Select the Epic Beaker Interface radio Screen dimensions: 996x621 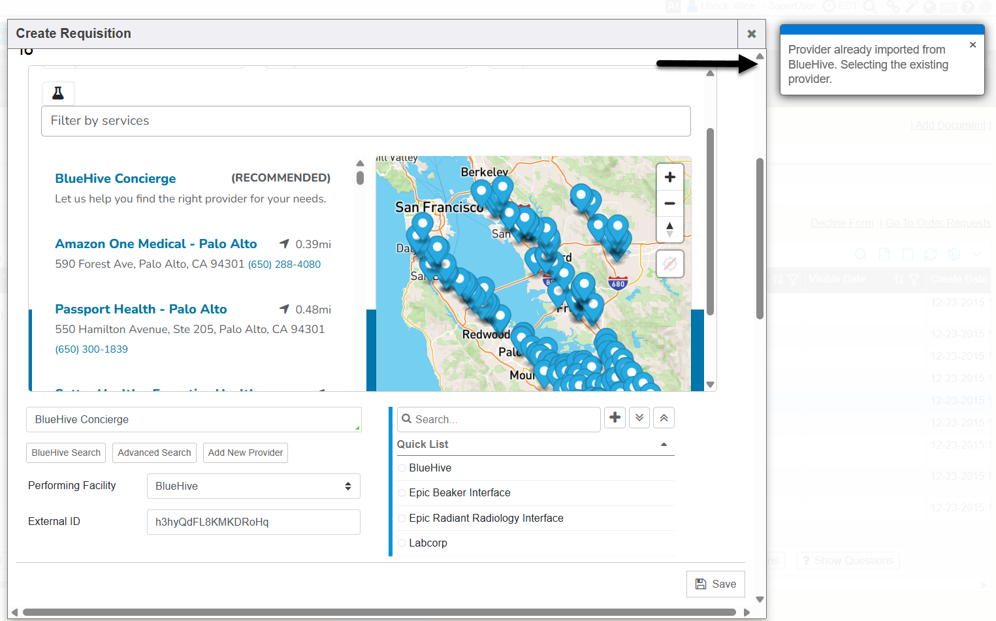point(402,493)
